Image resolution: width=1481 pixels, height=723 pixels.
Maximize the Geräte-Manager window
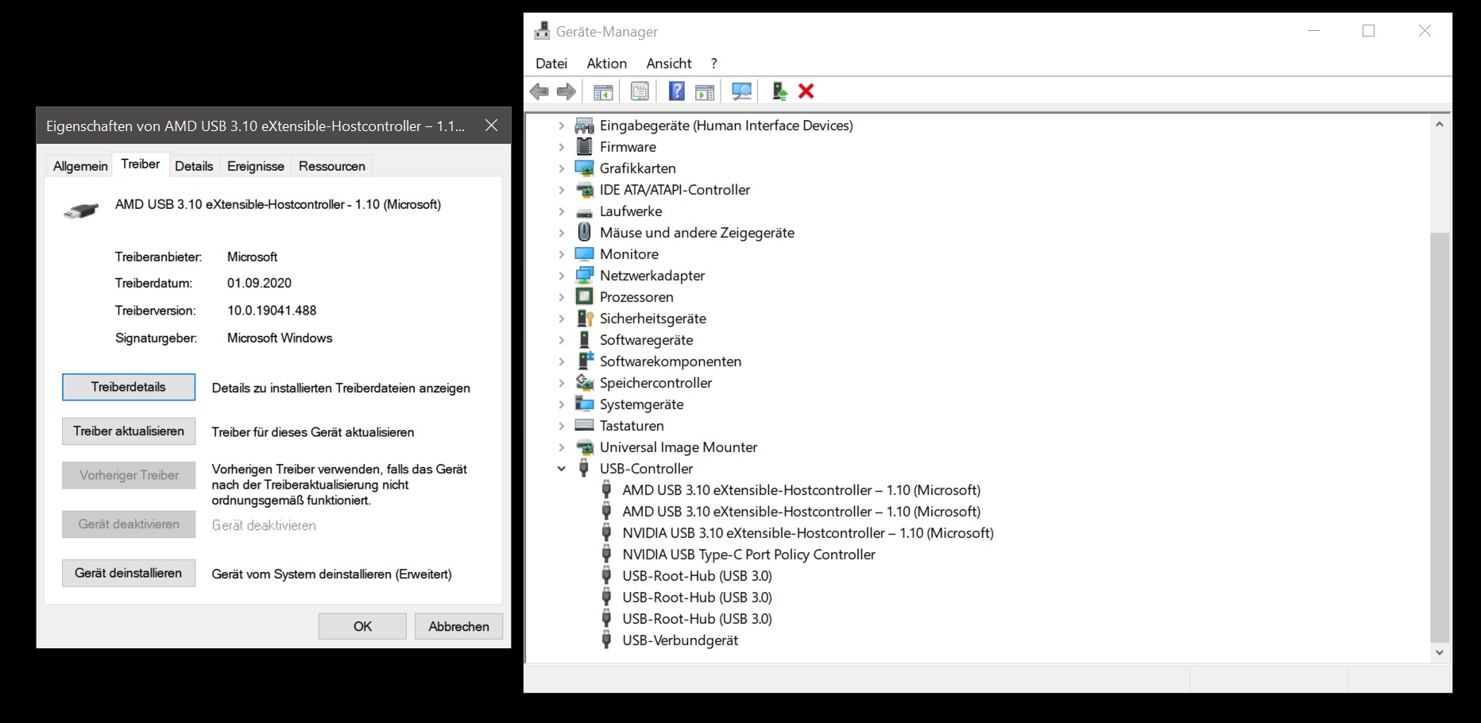pyautogui.click(x=1368, y=31)
